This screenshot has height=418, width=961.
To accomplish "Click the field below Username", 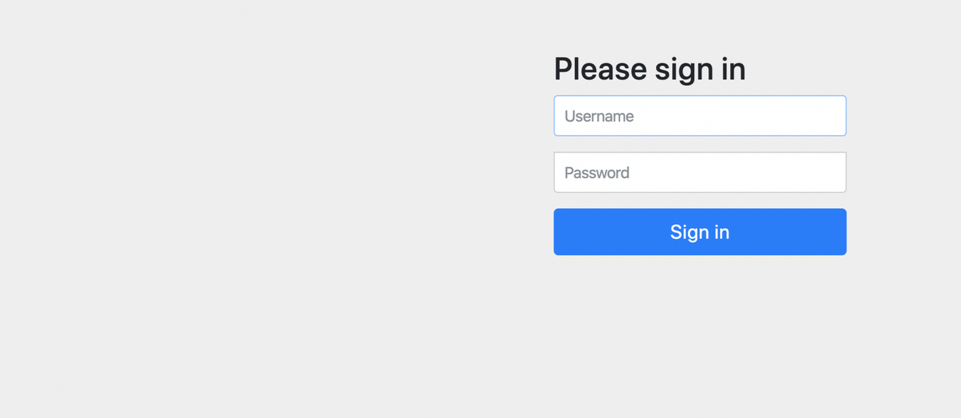I will [x=699, y=172].
